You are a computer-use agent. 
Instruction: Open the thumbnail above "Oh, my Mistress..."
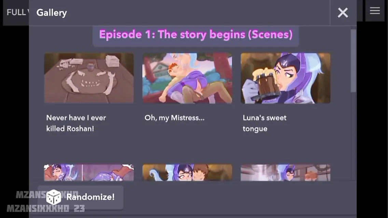(x=187, y=78)
